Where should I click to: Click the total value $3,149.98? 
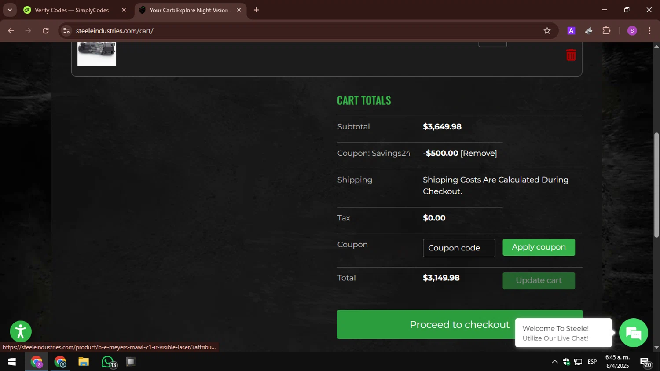(441, 278)
